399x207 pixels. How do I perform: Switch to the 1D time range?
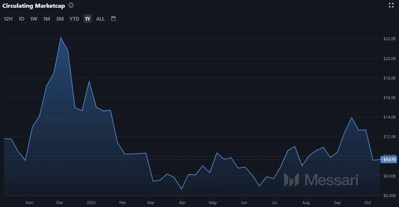pyautogui.click(x=21, y=19)
